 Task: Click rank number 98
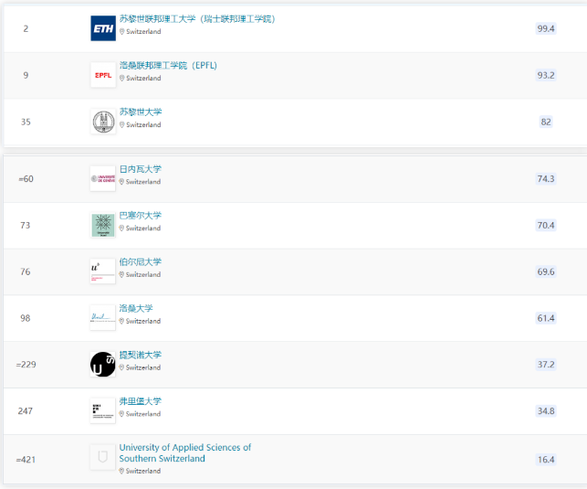point(26,318)
